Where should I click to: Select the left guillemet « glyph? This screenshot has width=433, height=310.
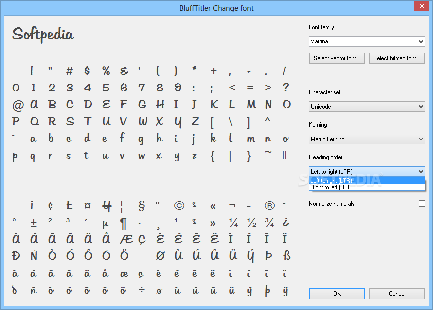coord(213,207)
